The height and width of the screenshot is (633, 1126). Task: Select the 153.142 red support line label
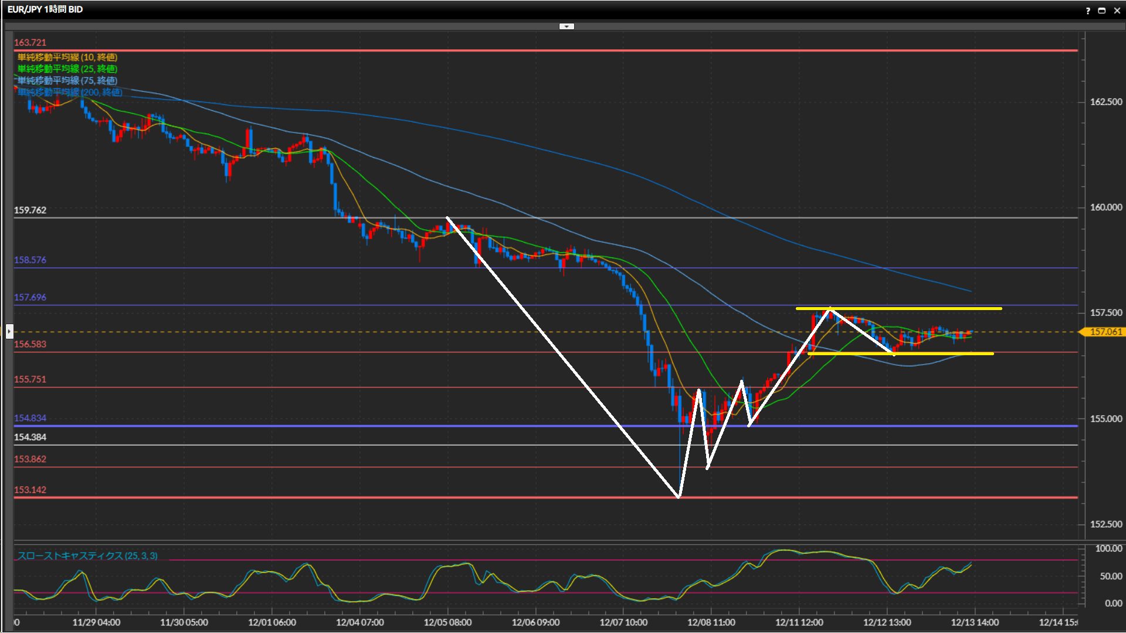[30, 489]
